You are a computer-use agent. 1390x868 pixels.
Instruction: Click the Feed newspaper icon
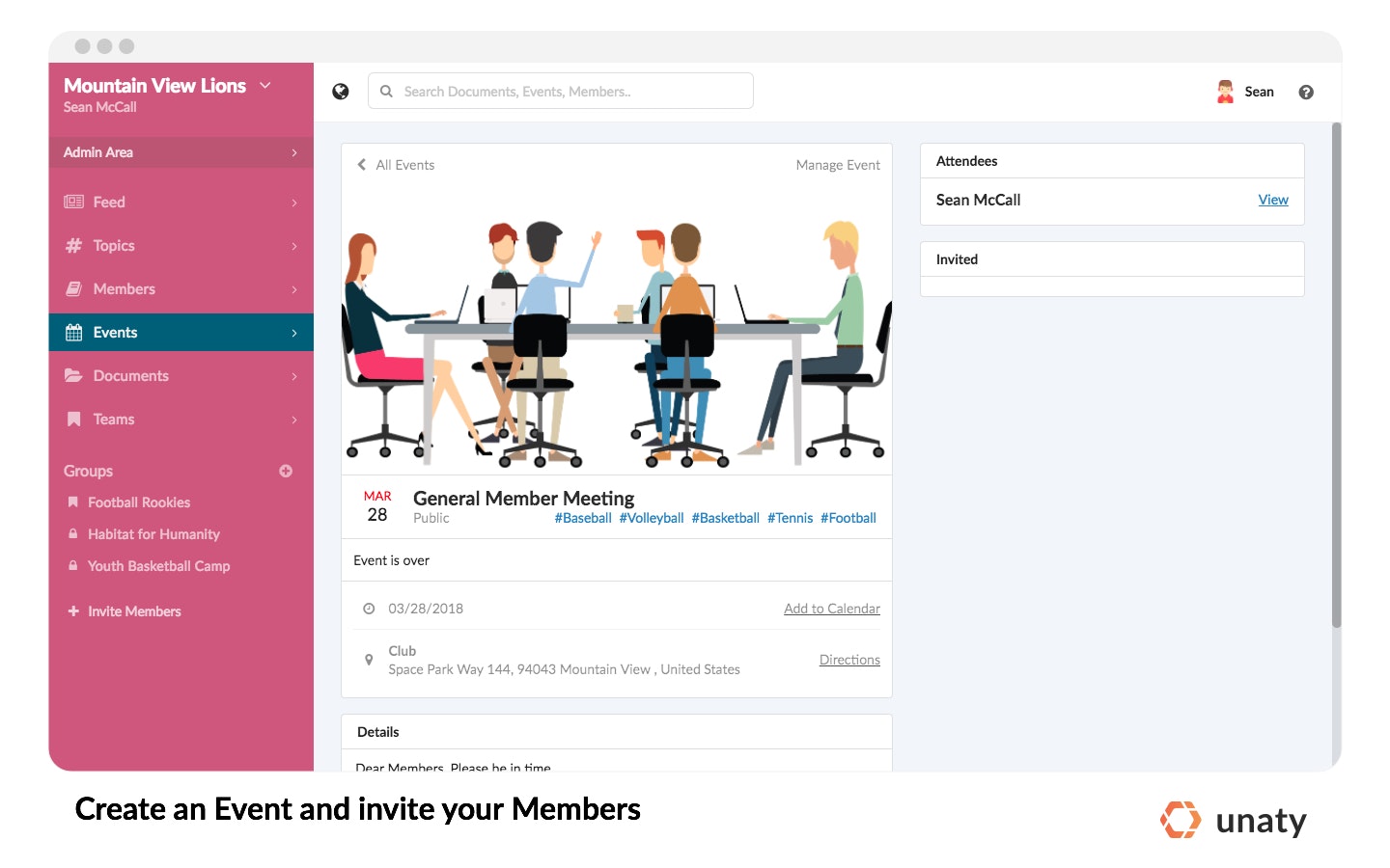(x=73, y=202)
